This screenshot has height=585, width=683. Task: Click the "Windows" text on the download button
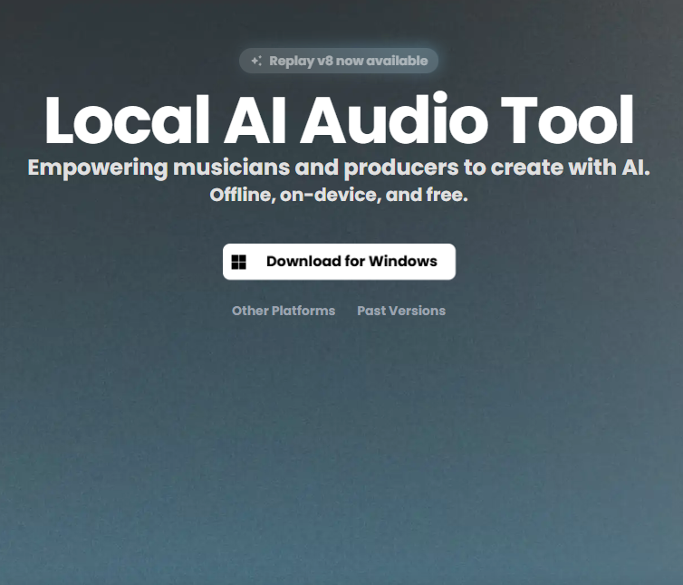click(401, 262)
